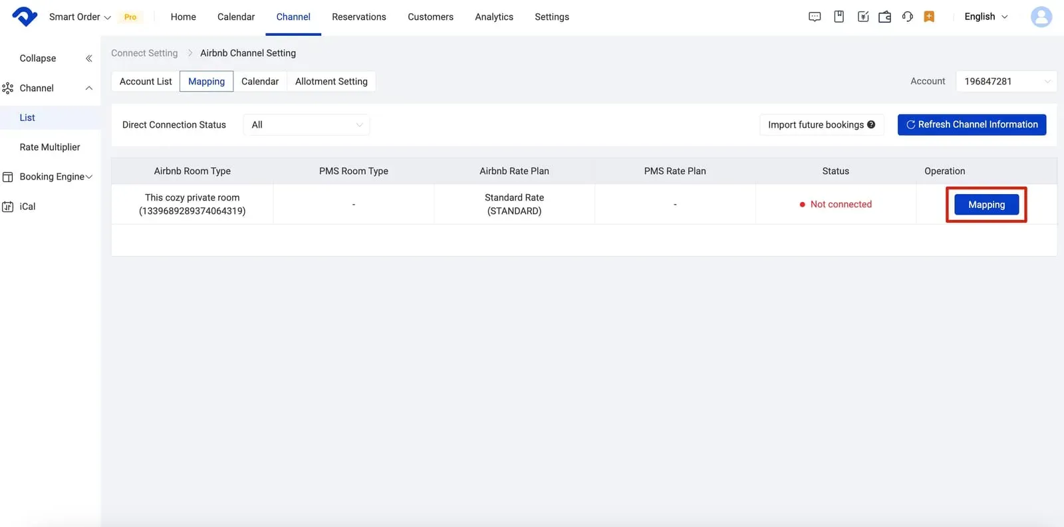This screenshot has width=1064, height=527.
Task: Click 'PMS Room Type' column header
Action: (x=354, y=171)
